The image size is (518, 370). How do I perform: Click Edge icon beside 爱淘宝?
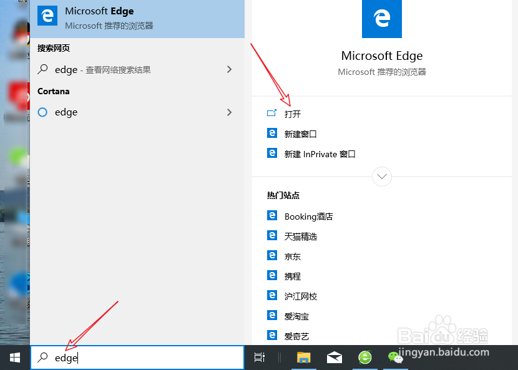272,315
